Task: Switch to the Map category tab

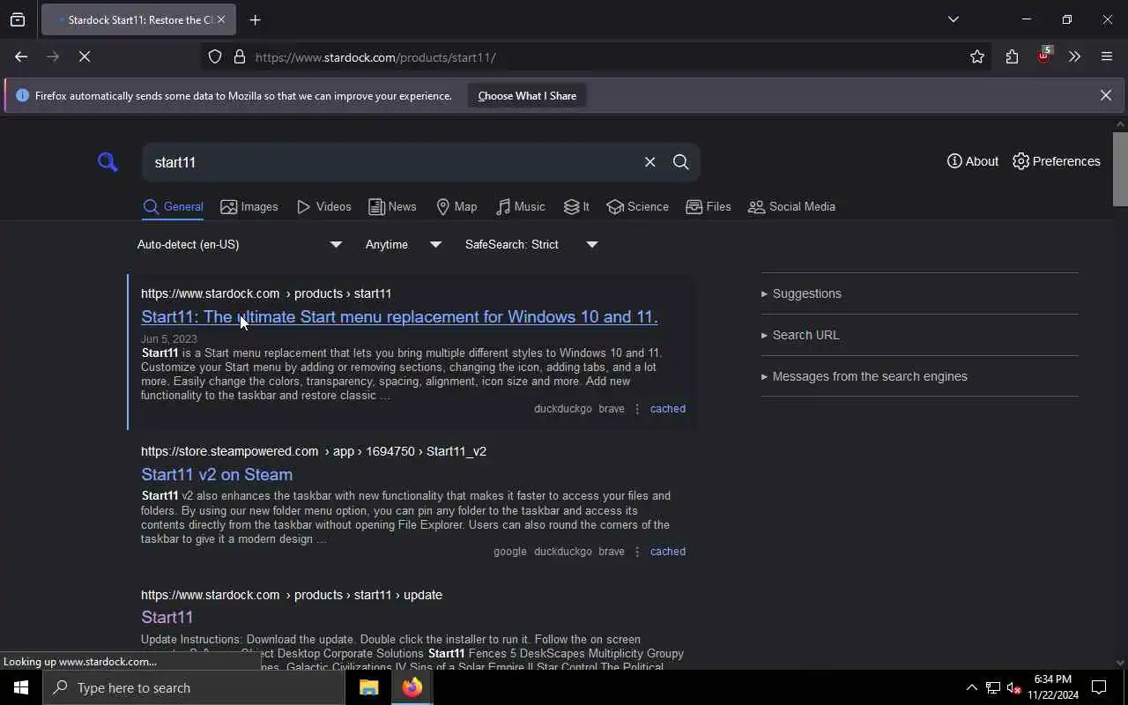Action: [456, 207]
